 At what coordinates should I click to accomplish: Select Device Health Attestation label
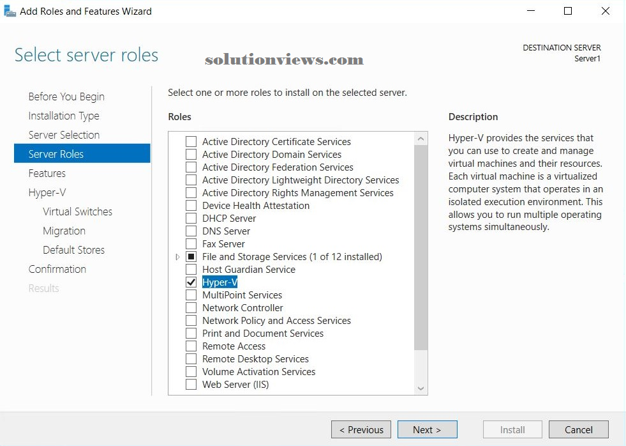coord(256,205)
